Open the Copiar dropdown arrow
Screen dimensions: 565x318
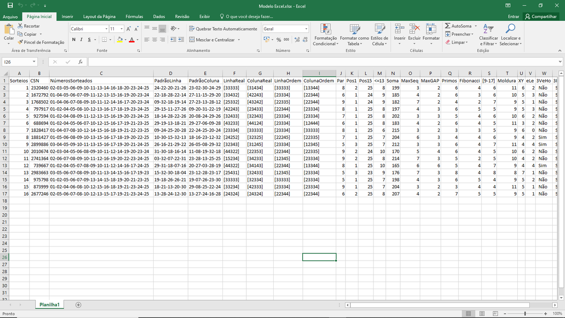(x=41, y=34)
